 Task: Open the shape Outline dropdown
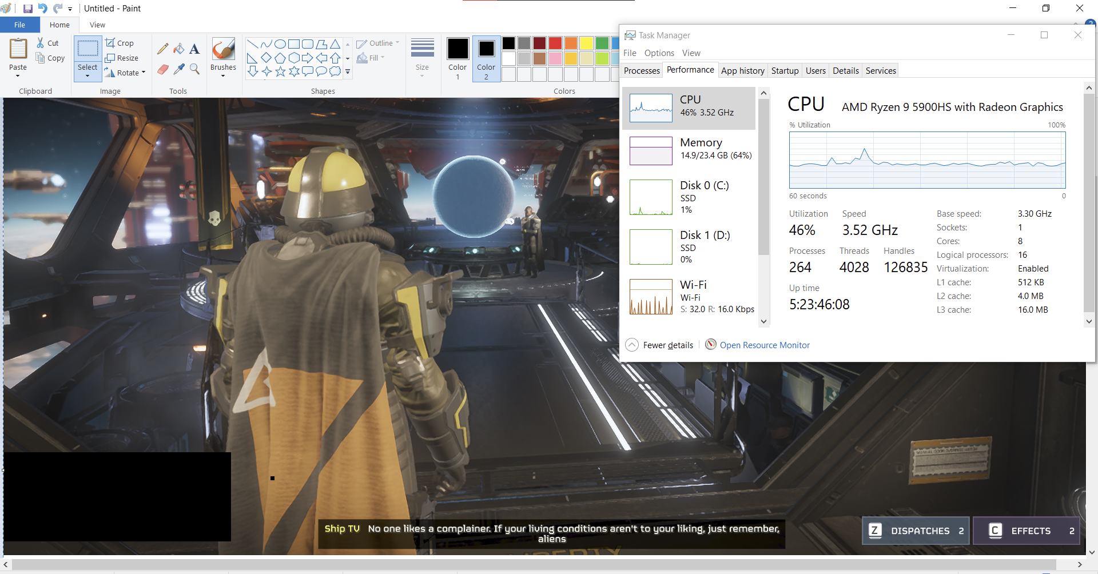click(378, 43)
